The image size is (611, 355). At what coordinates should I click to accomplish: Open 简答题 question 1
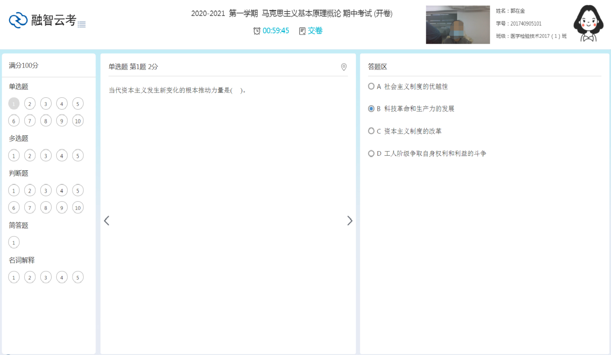[x=14, y=243]
